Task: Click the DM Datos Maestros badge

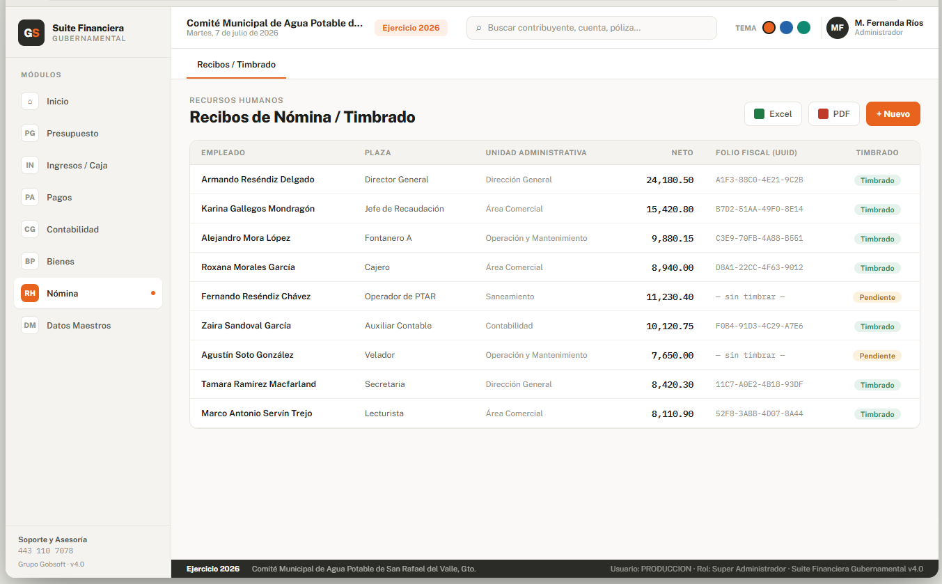Action: (30, 325)
